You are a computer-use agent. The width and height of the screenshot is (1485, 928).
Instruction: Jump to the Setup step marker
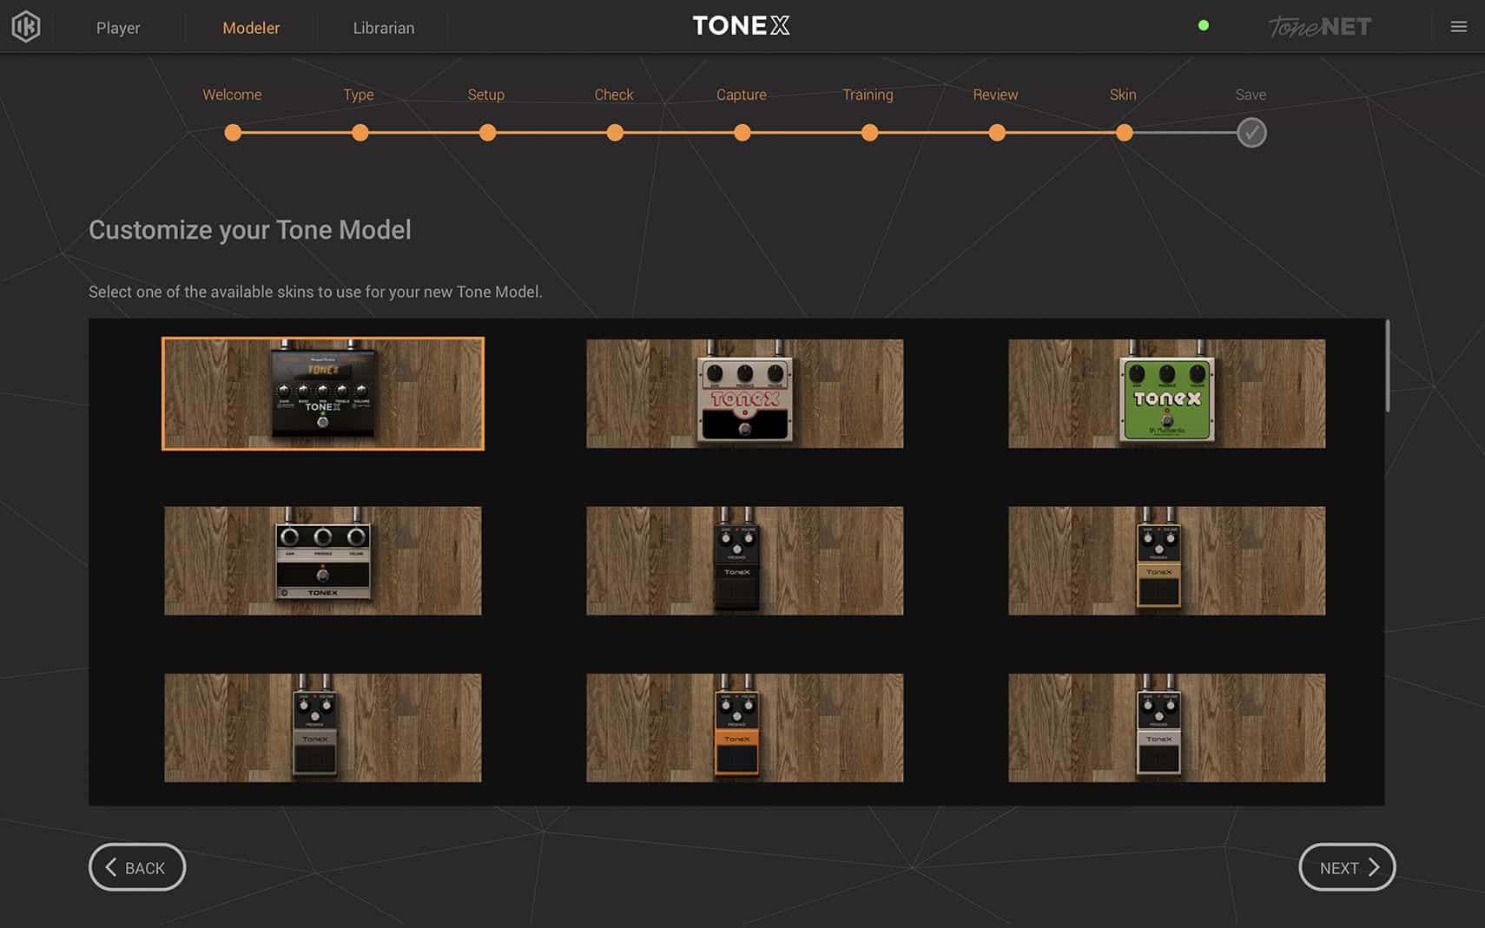tap(488, 133)
